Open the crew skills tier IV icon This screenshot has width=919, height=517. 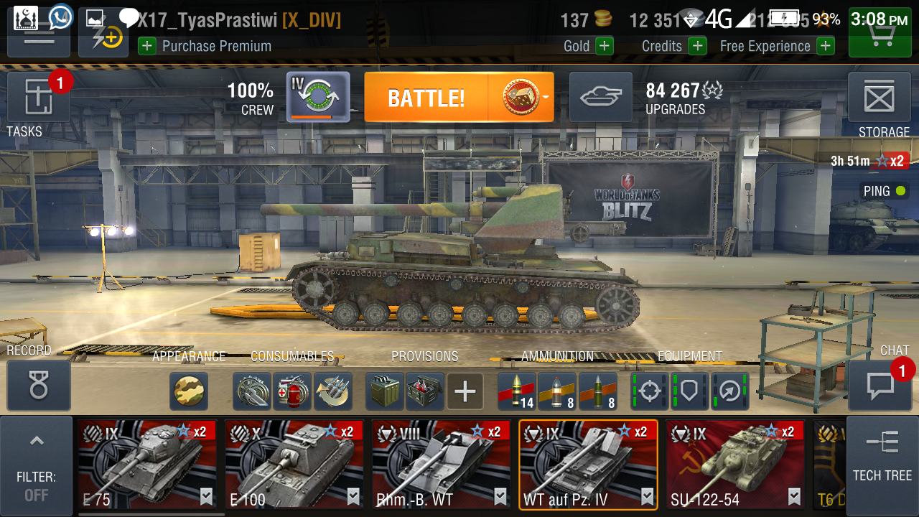click(x=318, y=96)
